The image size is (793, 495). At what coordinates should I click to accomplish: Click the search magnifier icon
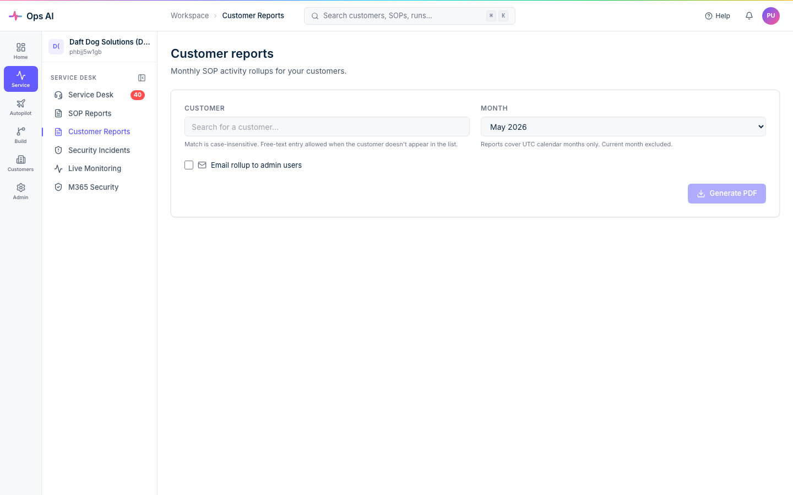pos(315,16)
